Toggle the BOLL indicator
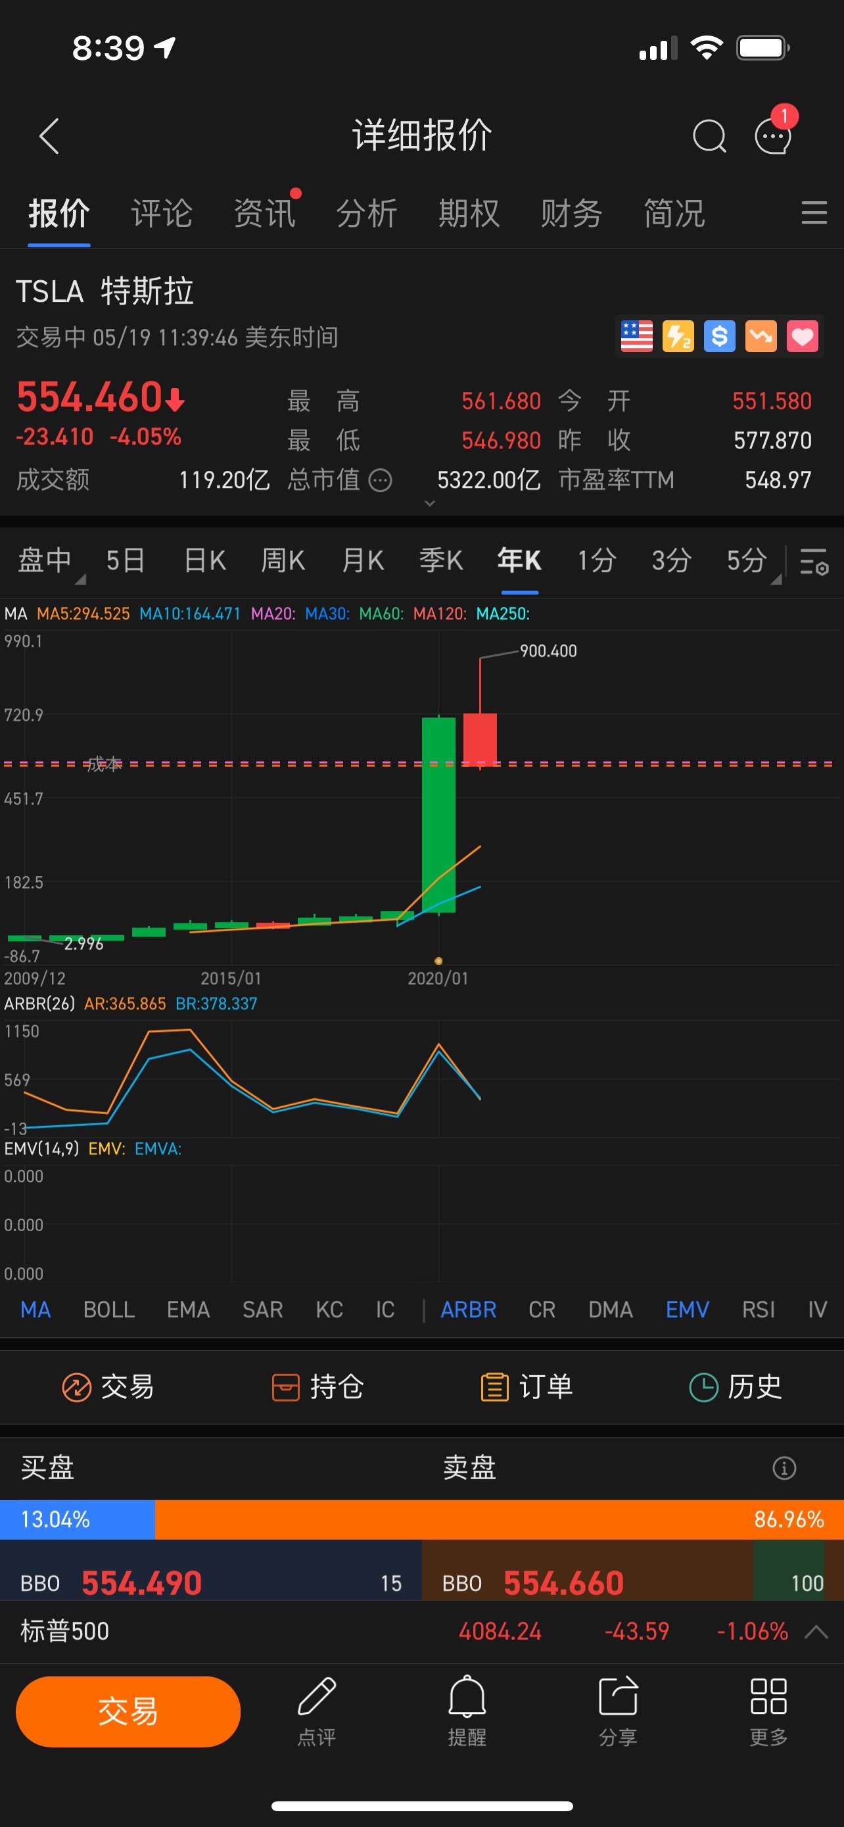 (x=109, y=1309)
